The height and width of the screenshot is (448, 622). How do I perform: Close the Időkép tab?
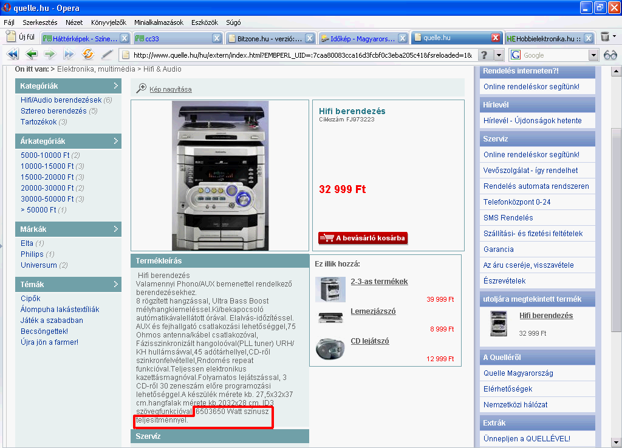coord(403,38)
